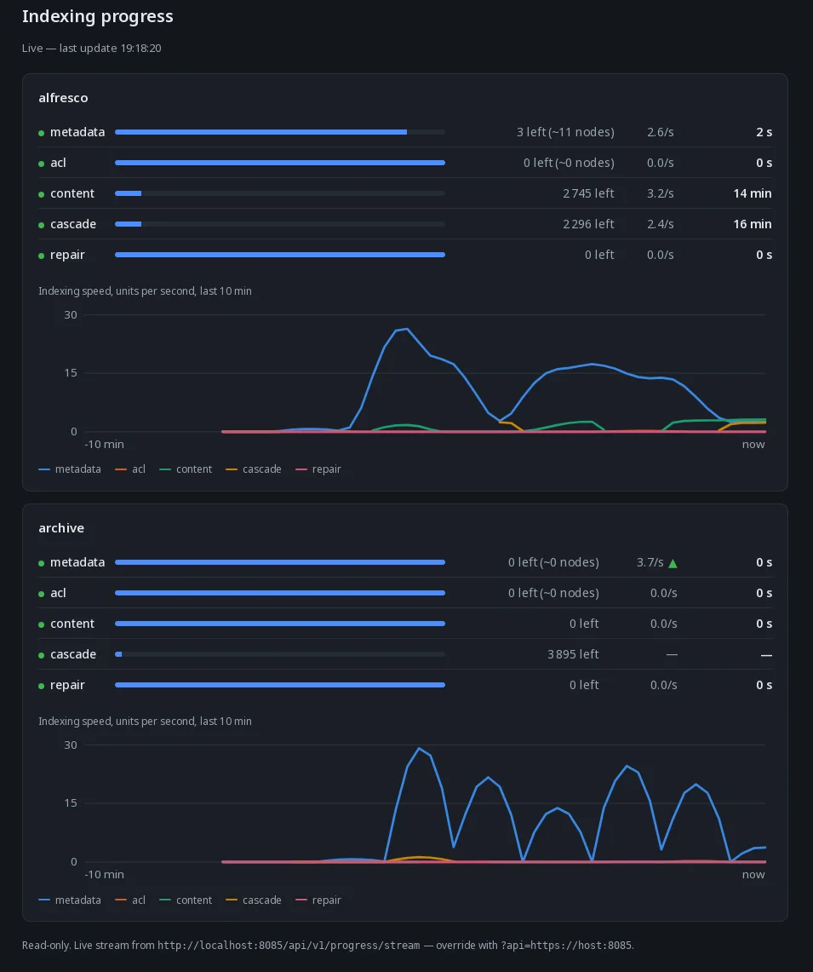Click the archive repair progress bar
This screenshot has width=813, height=972.
[280, 685]
